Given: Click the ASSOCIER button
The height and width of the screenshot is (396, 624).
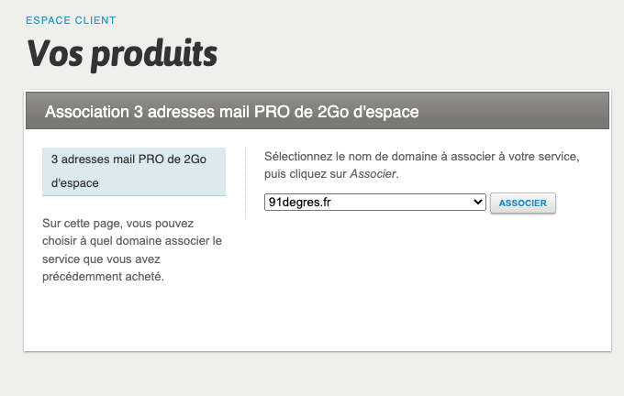Looking at the screenshot, I should 523,203.
